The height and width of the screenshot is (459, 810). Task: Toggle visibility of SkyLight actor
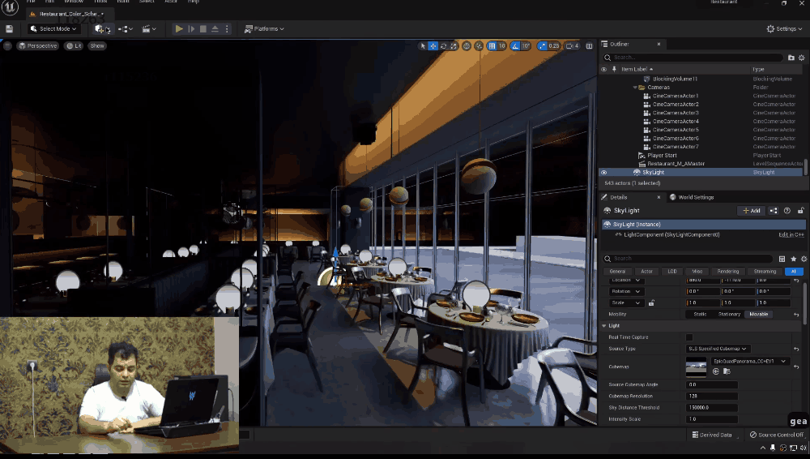tap(603, 172)
